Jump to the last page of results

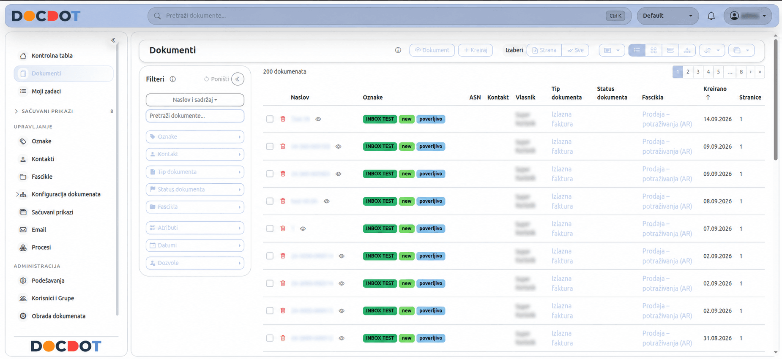point(760,72)
